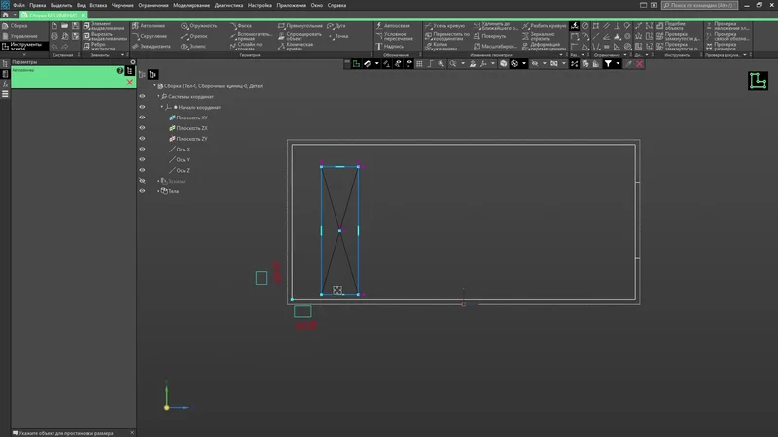Open the filter funnel dropdown arrow

click(619, 64)
